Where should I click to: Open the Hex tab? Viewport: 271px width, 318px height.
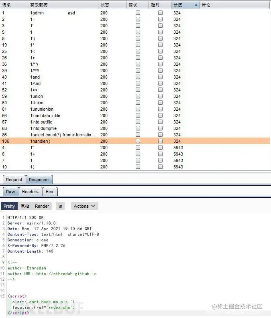point(49,192)
